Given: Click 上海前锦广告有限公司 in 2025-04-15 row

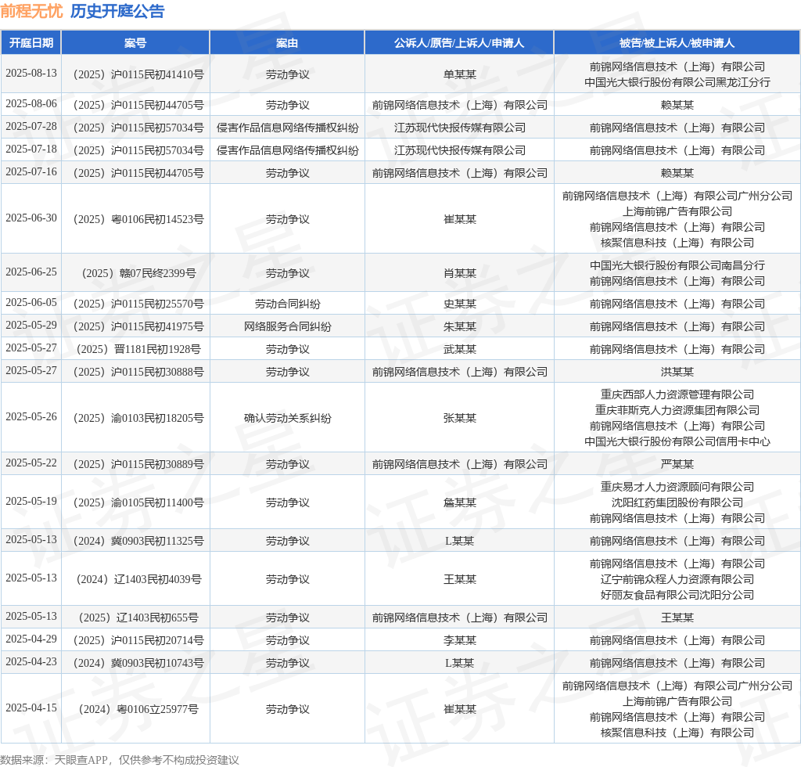Looking at the screenshot, I should 677,701.
